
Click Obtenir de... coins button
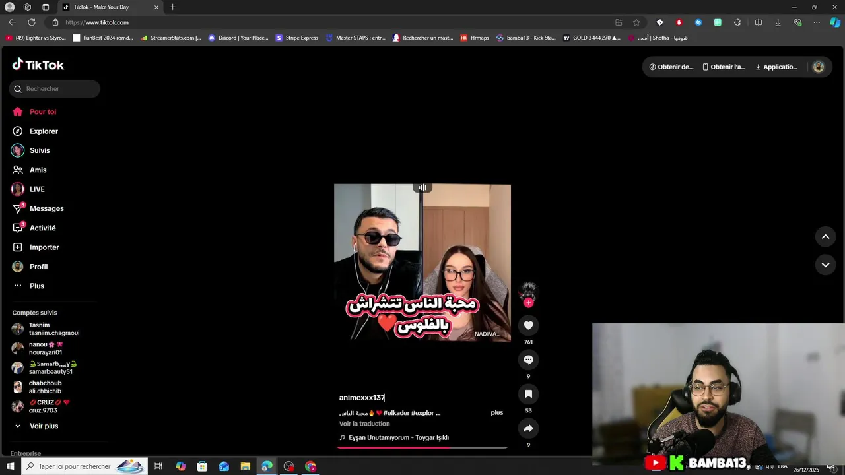(x=671, y=67)
